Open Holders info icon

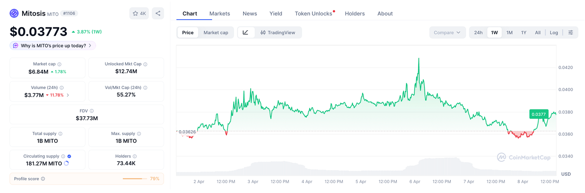click(x=135, y=156)
